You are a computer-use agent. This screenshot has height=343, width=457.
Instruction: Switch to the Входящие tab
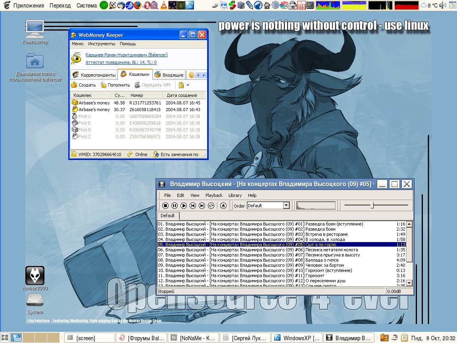(x=169, y=75)
